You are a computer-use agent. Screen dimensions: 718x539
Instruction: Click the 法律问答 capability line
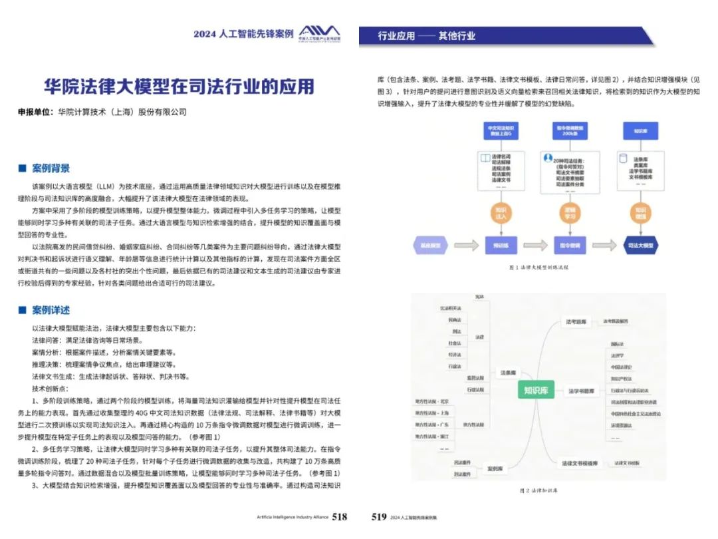tap(88, 341)
